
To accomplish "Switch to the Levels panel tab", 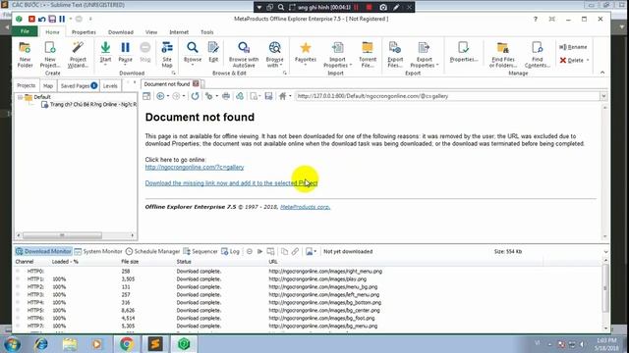I will (110, 85).
